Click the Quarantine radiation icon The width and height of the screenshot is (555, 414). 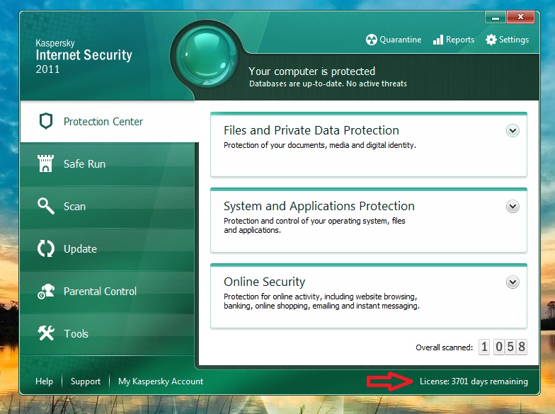372,40
